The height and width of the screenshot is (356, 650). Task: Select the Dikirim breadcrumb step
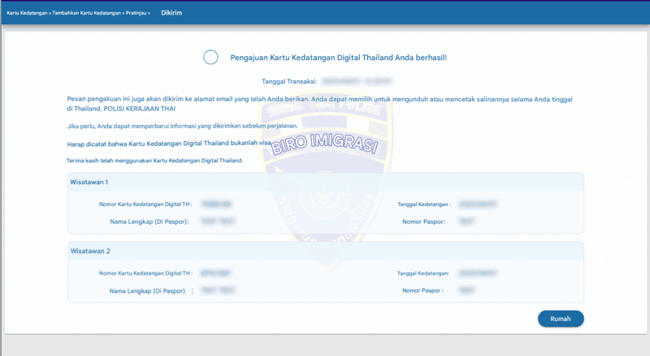point(171,13)
